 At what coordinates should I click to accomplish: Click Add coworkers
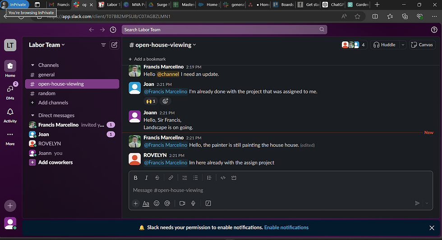click(72, 163)
